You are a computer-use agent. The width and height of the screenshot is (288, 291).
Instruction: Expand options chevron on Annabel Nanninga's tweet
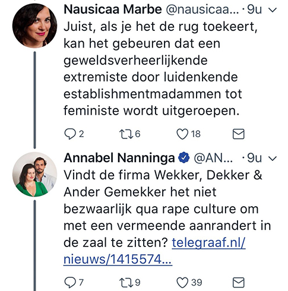pos(273,159)
